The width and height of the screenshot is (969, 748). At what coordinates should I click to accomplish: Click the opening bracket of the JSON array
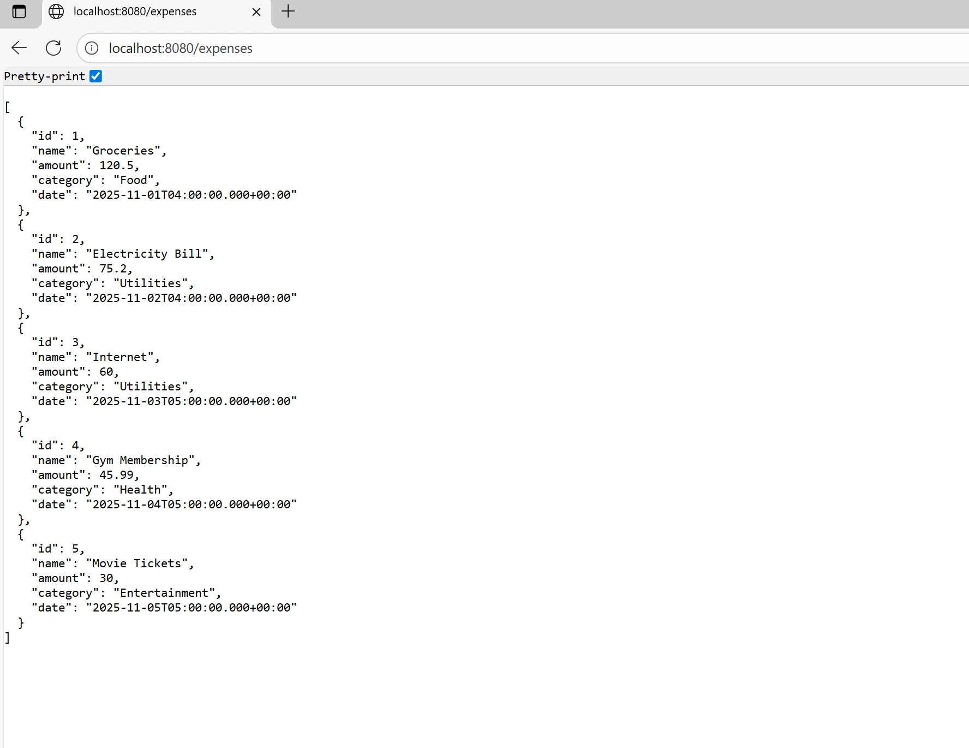[7, 107]
